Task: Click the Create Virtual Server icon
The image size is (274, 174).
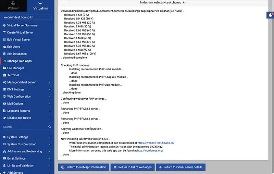Action: 4,32
